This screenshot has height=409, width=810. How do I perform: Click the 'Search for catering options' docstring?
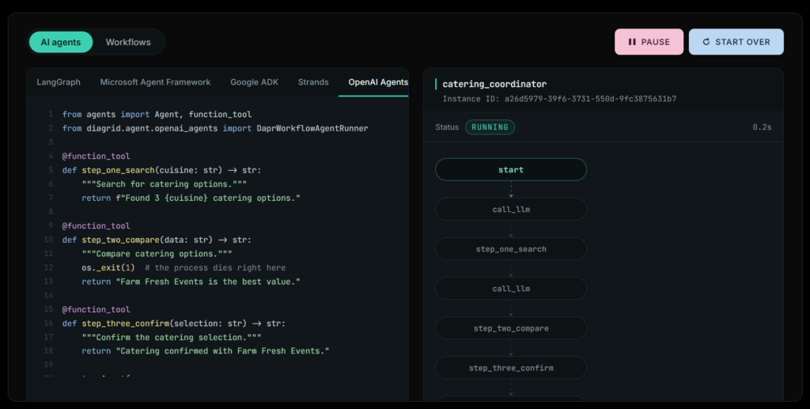pyautogui.click(x=165, y=184)
